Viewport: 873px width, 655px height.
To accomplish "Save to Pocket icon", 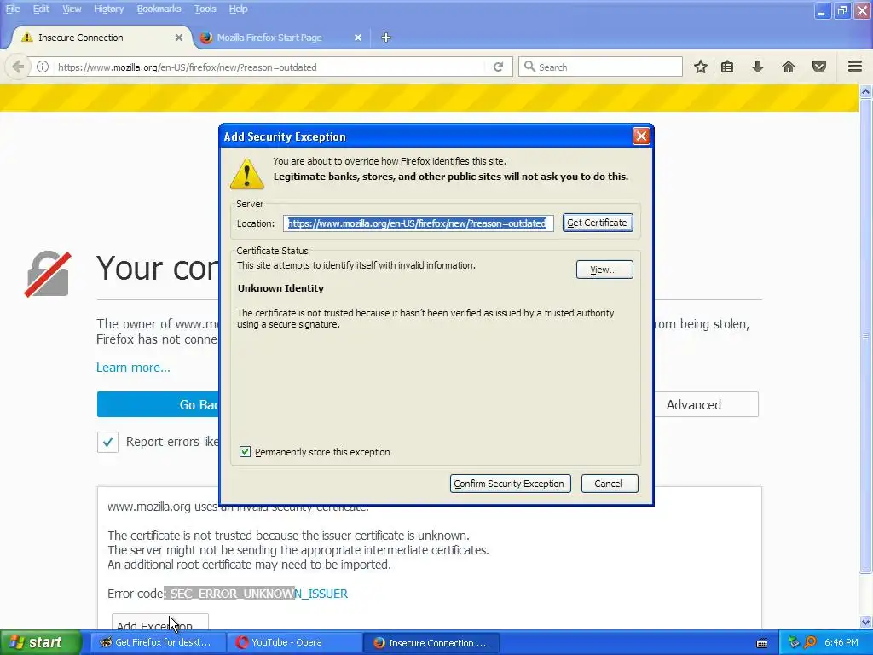I will [x=819, y=67].
